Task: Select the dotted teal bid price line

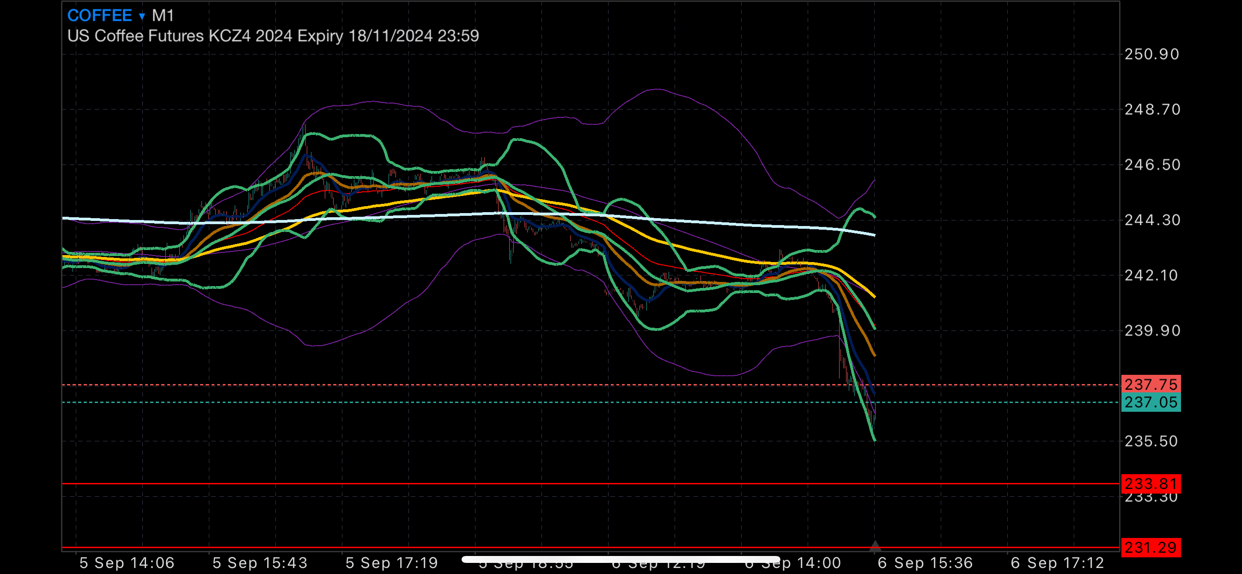Action: click(x=482, y=402)
